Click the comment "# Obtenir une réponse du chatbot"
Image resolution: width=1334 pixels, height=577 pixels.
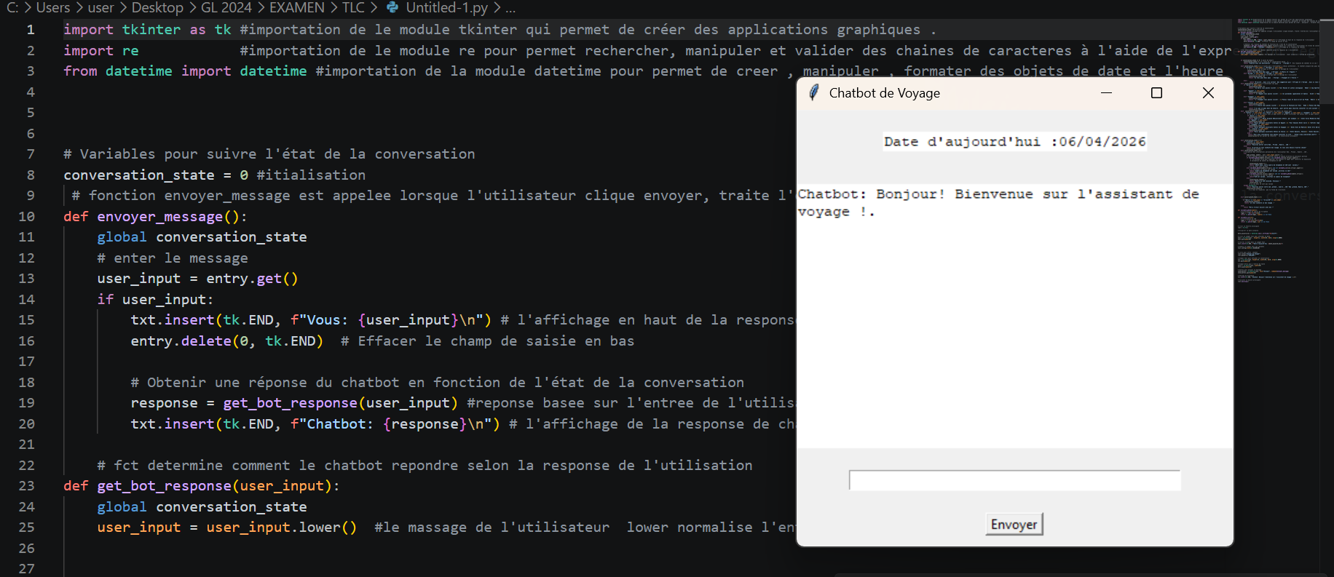pyautogui.click(x=438, y=383)
